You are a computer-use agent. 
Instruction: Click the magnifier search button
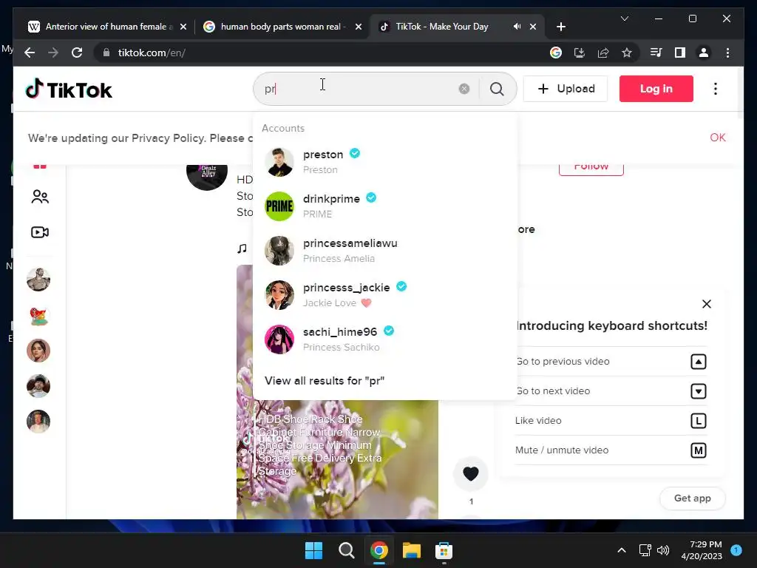click(497, 89)
